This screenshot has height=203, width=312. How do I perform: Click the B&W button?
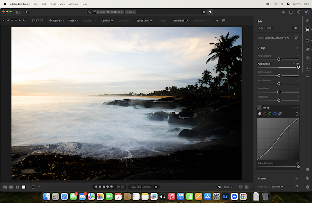tap(269, 28)
